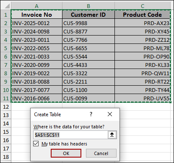Select cell INV-2022-0055
The image size is (174, 163).
click(x=36, y=48)
